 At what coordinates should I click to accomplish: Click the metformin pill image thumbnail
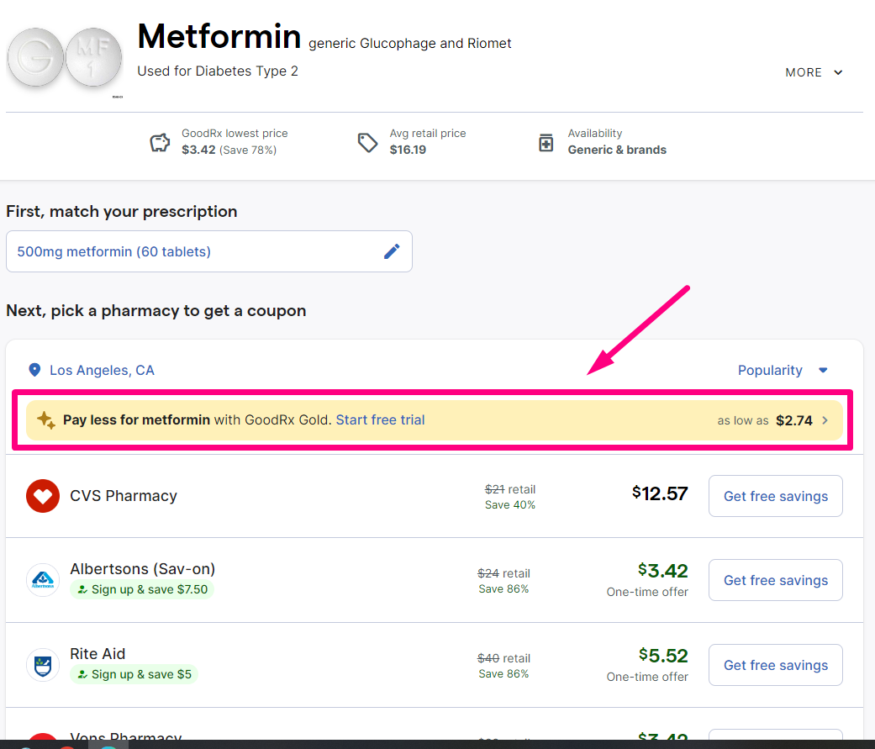tap(65, 58)
